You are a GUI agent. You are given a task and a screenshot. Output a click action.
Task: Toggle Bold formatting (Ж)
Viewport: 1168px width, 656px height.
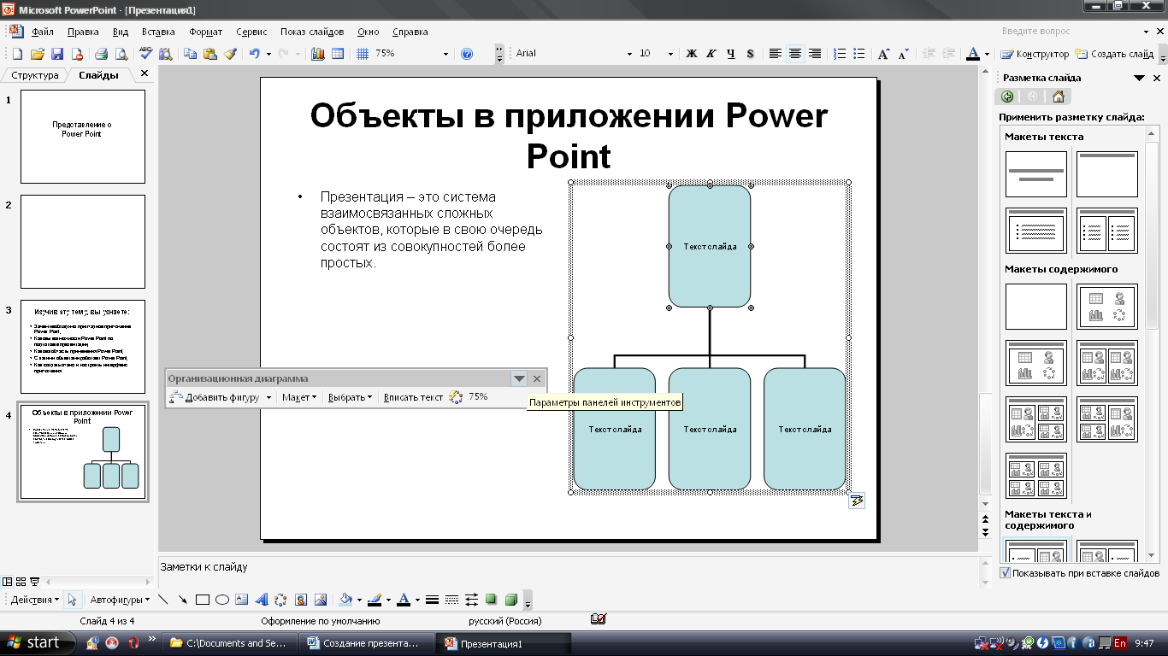pyautogui.click(x=692, y=53)
